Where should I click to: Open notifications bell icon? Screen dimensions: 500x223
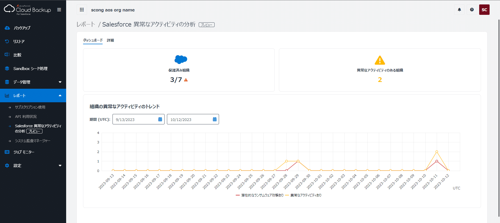459,10
